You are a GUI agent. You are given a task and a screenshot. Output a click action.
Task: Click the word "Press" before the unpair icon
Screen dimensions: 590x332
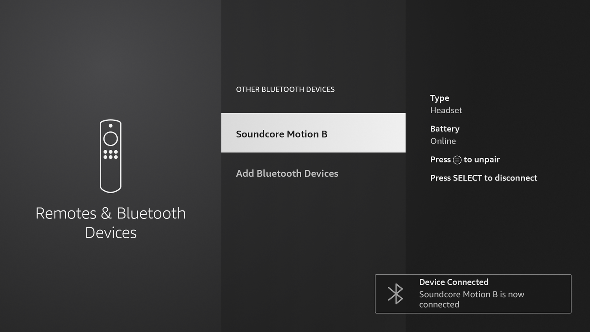click(x=441, y=159)
